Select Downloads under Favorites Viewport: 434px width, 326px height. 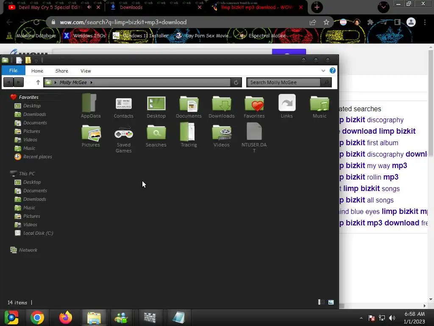click(x=31, y=114)
